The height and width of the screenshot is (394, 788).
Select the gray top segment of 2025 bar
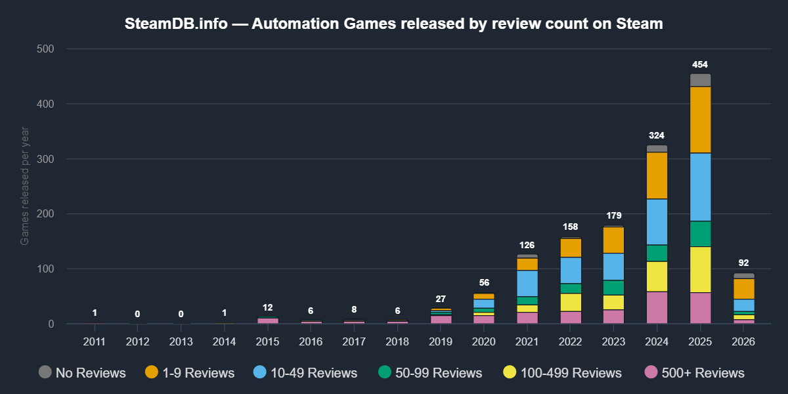(701, 79)
